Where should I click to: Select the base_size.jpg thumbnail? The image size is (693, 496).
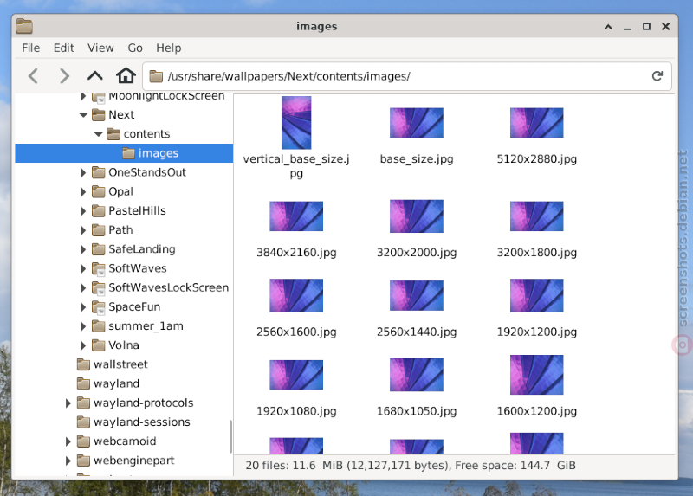[417, 123]
